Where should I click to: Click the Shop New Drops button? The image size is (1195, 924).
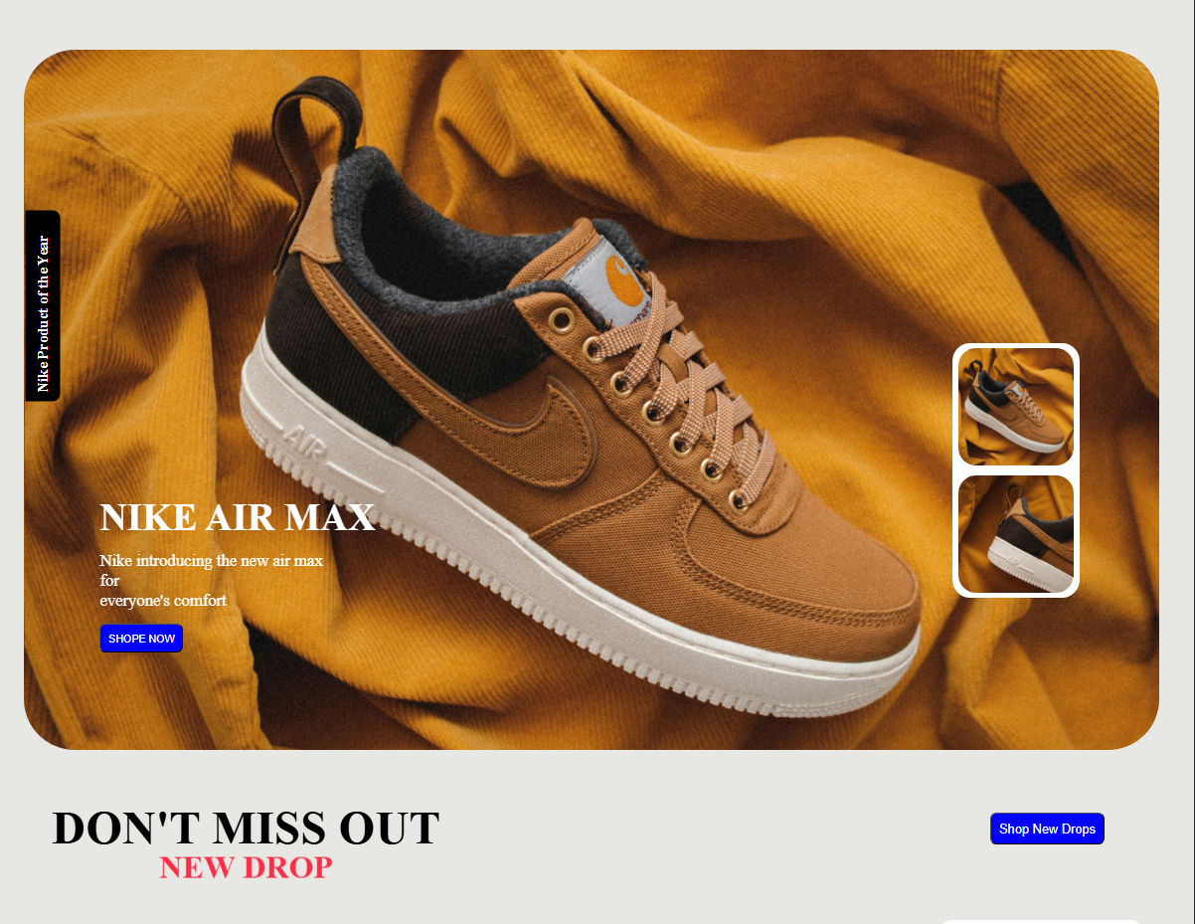[x=1047, y=829]
